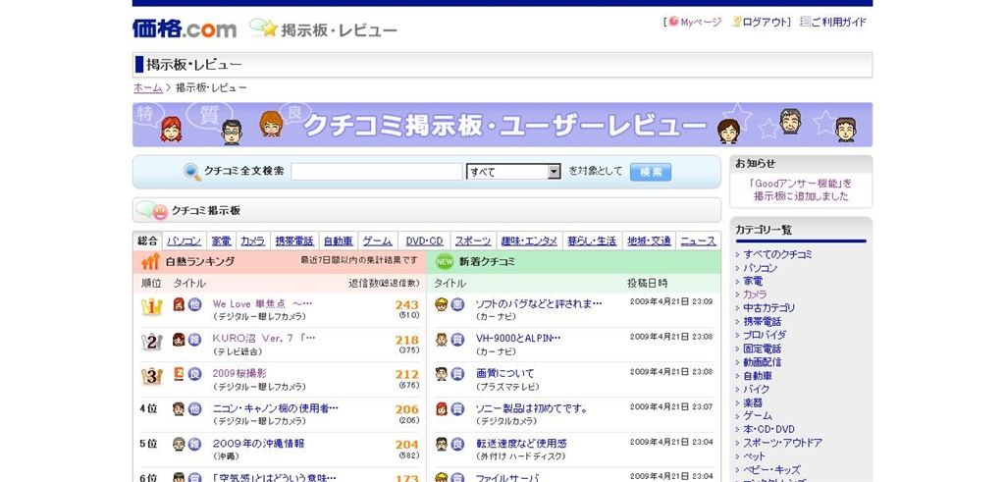
Task: Select the カメラ category tab
Action: tap(253, 241)
